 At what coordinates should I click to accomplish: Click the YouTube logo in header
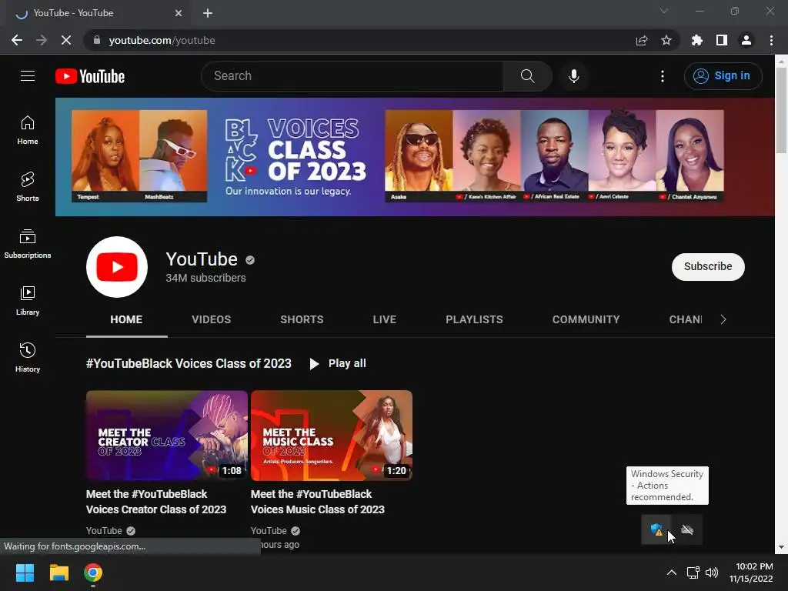(x=90, y=76)
